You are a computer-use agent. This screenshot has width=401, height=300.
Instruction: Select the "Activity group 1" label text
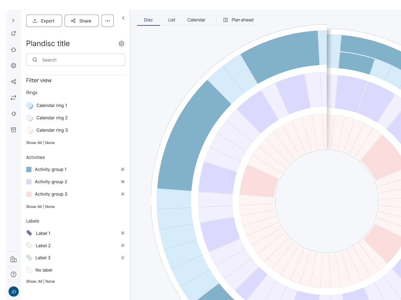click(51, 169)
